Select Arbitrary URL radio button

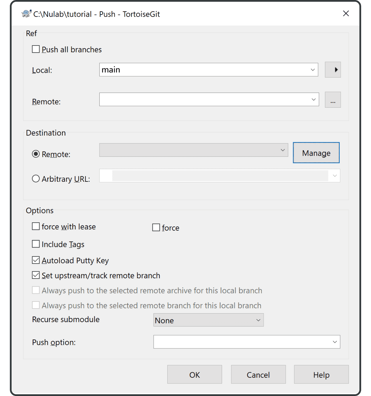(x=36, y=179)
